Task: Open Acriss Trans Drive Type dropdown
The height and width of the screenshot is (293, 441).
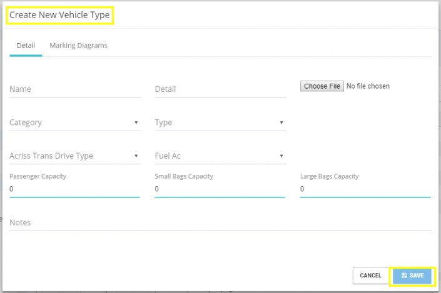Action: [x=74, y=156]
